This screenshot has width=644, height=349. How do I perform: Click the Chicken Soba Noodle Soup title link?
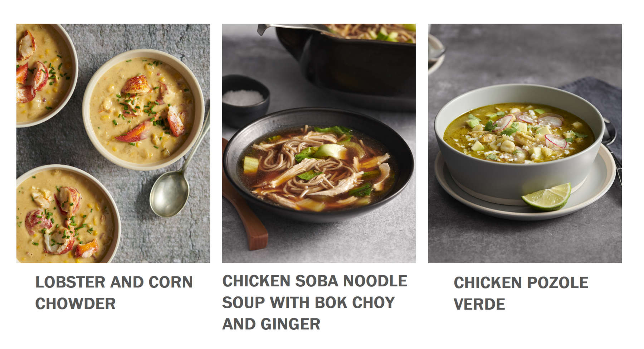[315, 302]
